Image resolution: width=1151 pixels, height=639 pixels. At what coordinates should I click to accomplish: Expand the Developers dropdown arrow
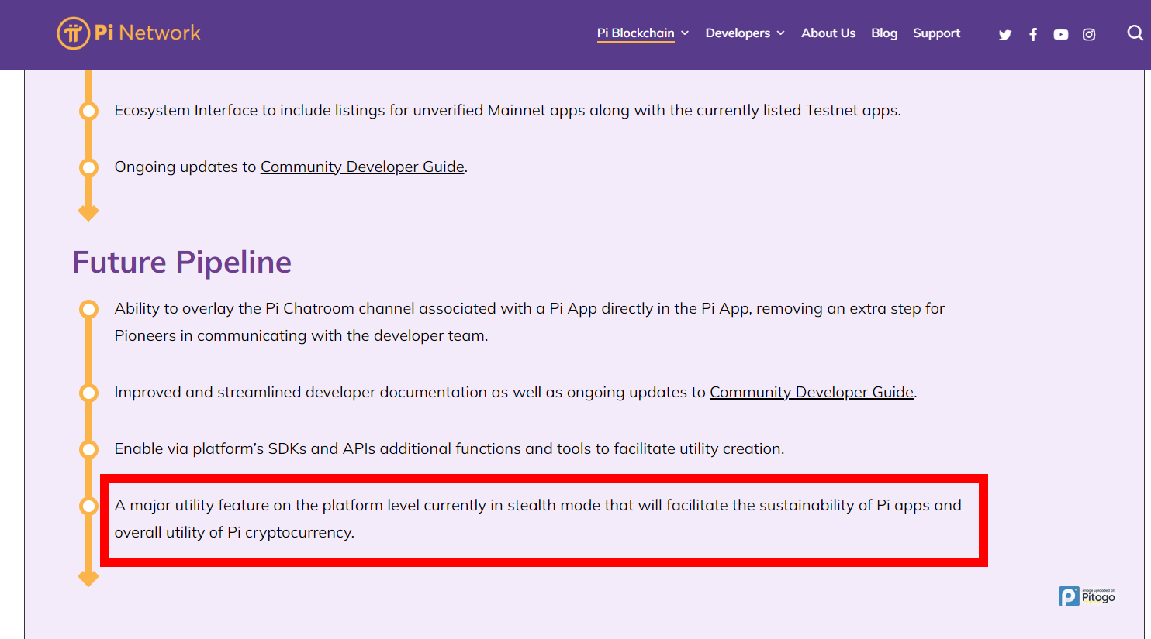click(780, 33)
